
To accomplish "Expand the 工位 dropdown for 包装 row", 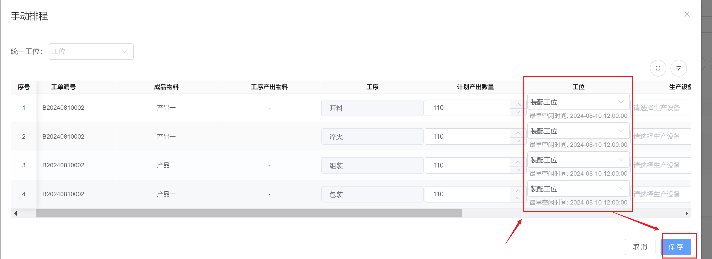I will coord(578,189).
